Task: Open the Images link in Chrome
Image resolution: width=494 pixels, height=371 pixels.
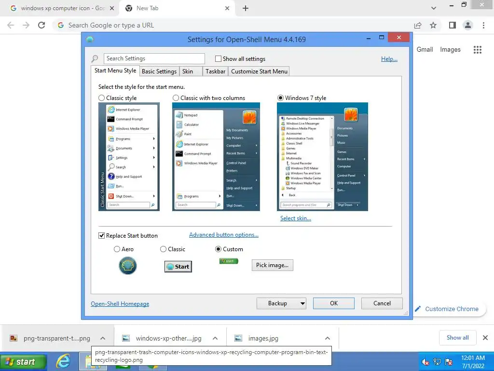Action: 450,50
